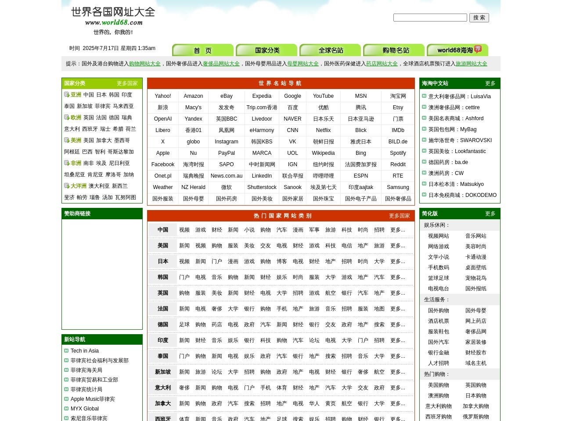Expand 更多... at end of 中国 row

coord(398,229)
